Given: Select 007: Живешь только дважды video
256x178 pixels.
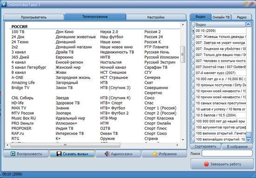Looking at the screenshot, I should [221, 37].
